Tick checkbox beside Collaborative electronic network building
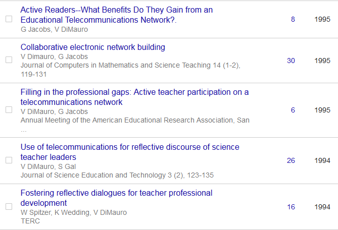Viewport: 338px width, 230px height. pyautogui.click(x=9, y=60)
